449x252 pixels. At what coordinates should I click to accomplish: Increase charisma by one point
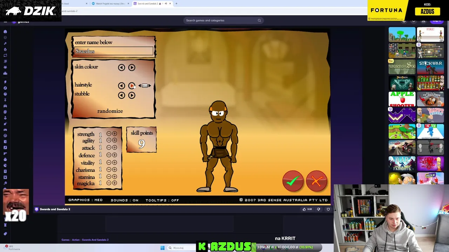pyautogui.click(x=115, y=169)
